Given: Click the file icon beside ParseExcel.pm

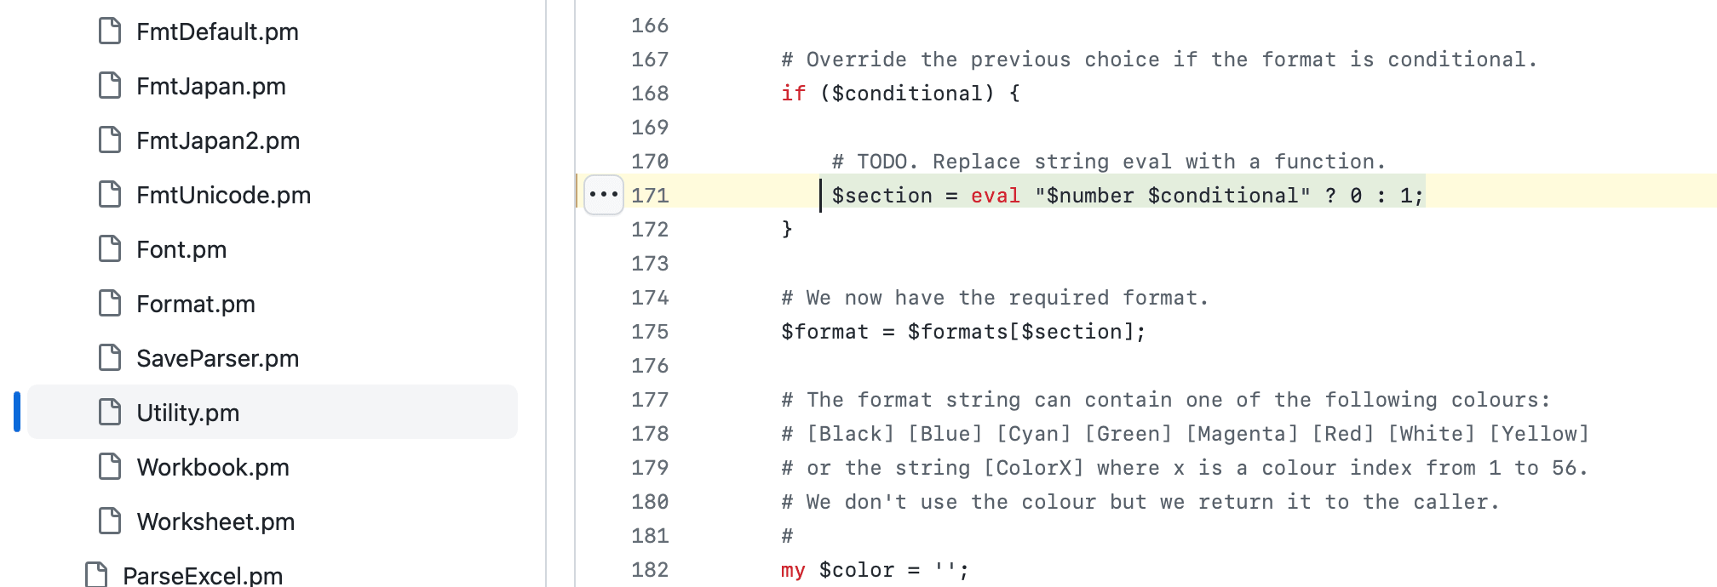Looking at the screenshot, I should point(95,575).
